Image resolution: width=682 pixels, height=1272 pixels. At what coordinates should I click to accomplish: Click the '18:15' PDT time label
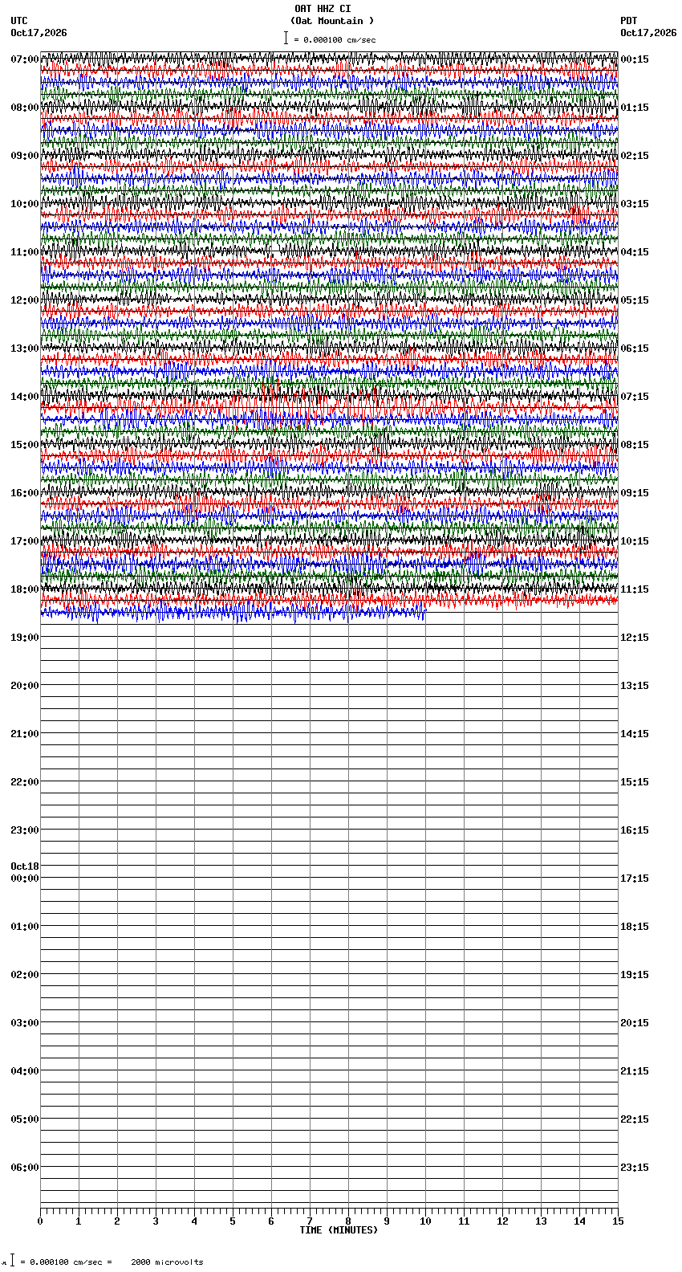(x=635, y=927)
